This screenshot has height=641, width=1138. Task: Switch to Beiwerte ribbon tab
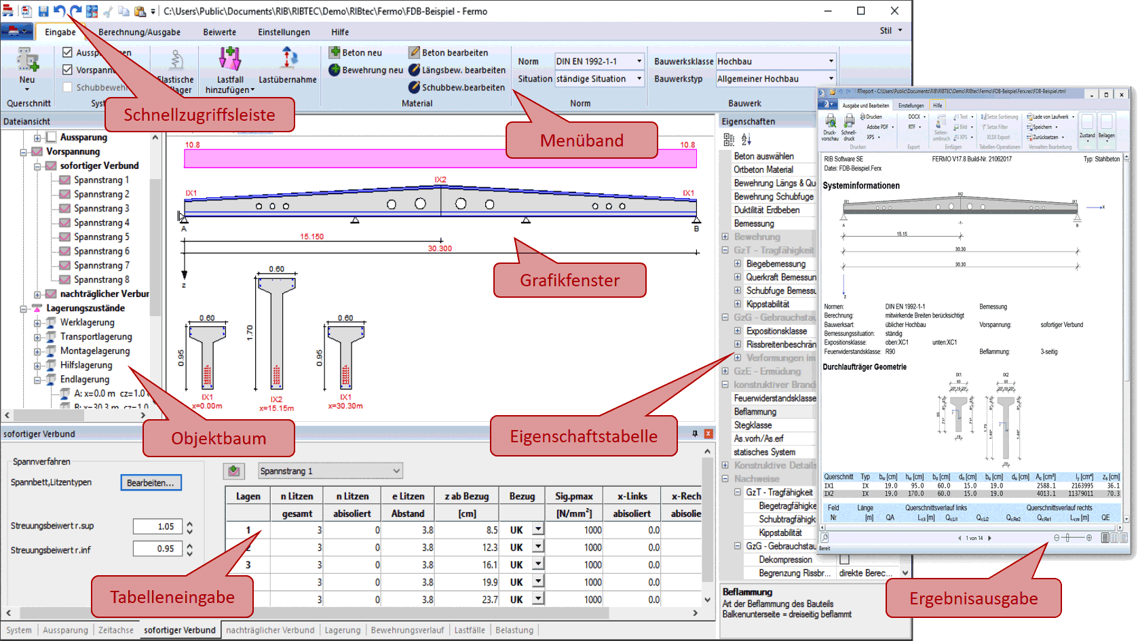tap(220, 32)
